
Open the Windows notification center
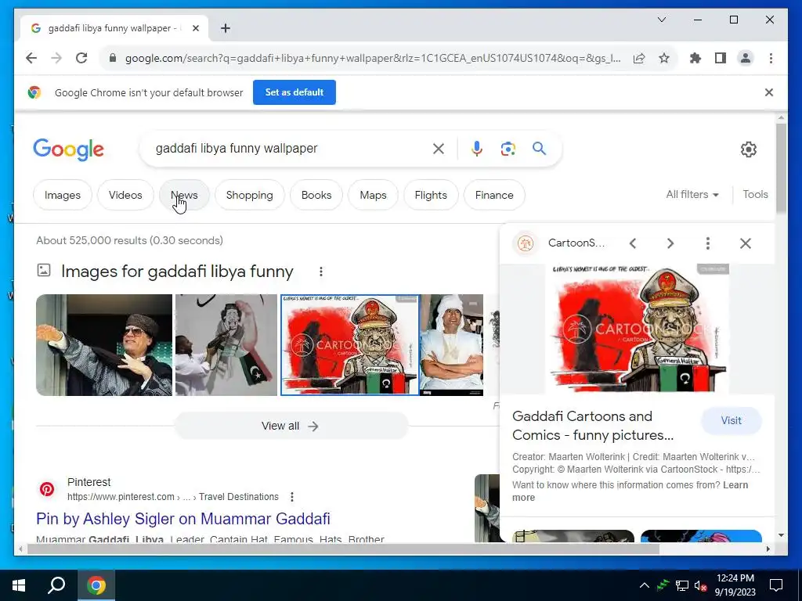(776, 585)
